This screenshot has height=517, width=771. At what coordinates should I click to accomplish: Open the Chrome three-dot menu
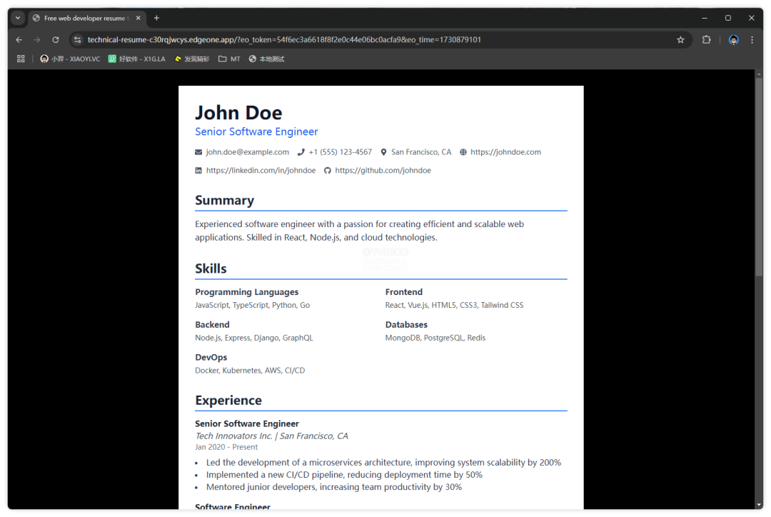point(752,40)
